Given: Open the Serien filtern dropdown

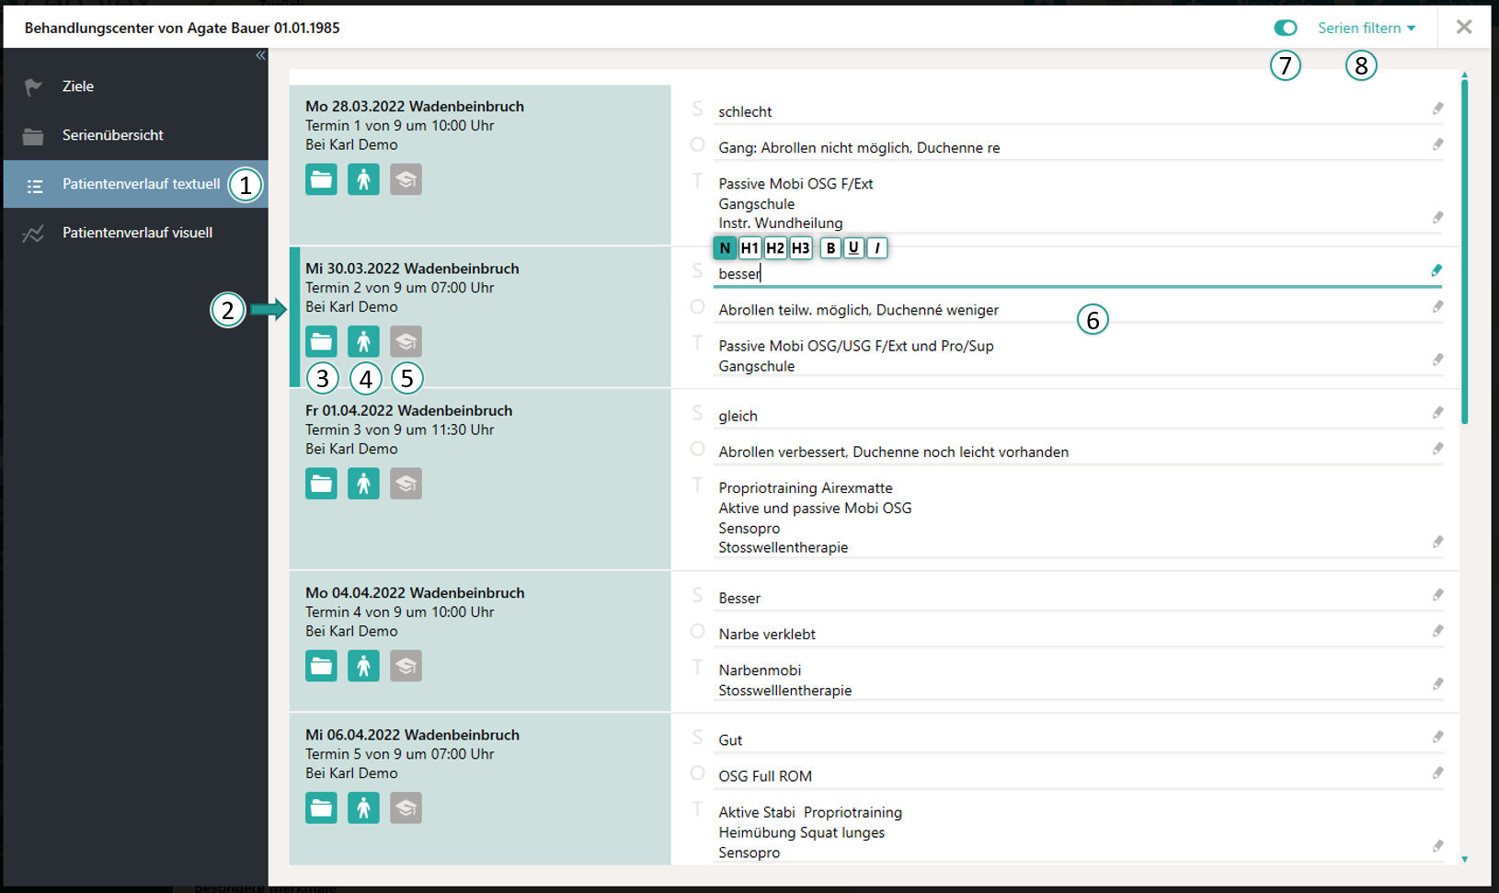Looking at the screenshot, I should click(1367, 28).
